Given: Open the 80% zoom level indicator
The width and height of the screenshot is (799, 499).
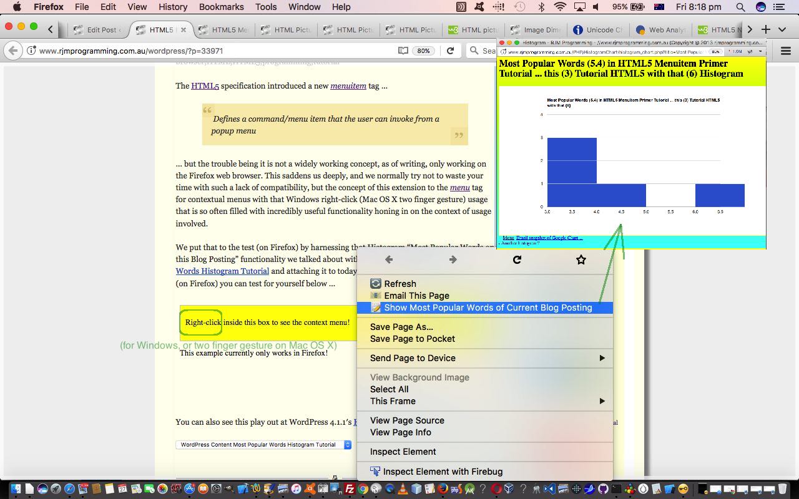Looking at the screenshot, I should click(423, 51).
